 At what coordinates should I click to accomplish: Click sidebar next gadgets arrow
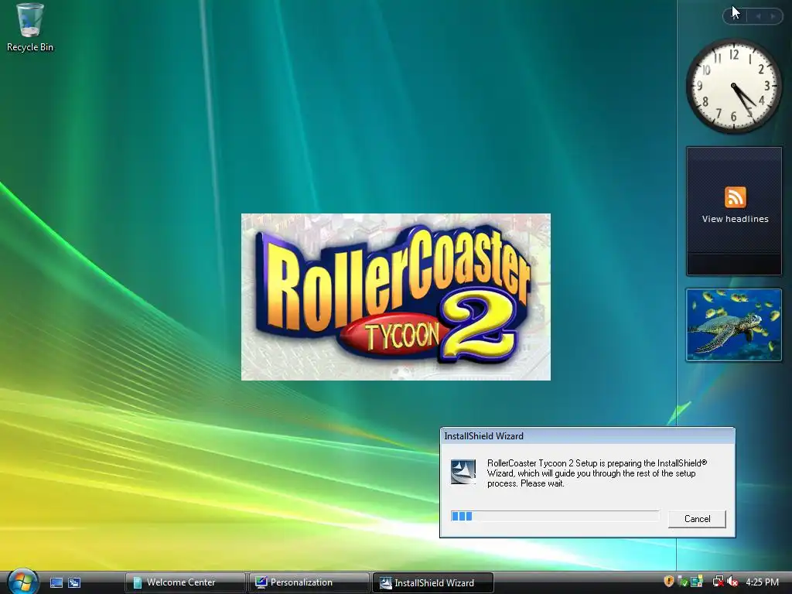(x=773, y=16)
